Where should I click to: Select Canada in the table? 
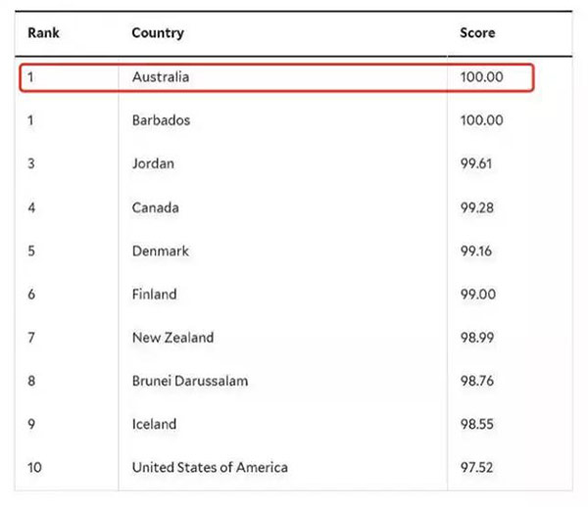click(x=155, y=207)
